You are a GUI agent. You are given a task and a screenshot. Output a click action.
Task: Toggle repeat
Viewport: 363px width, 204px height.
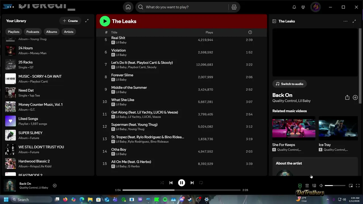pyautogui.click(x=201, y=183)
